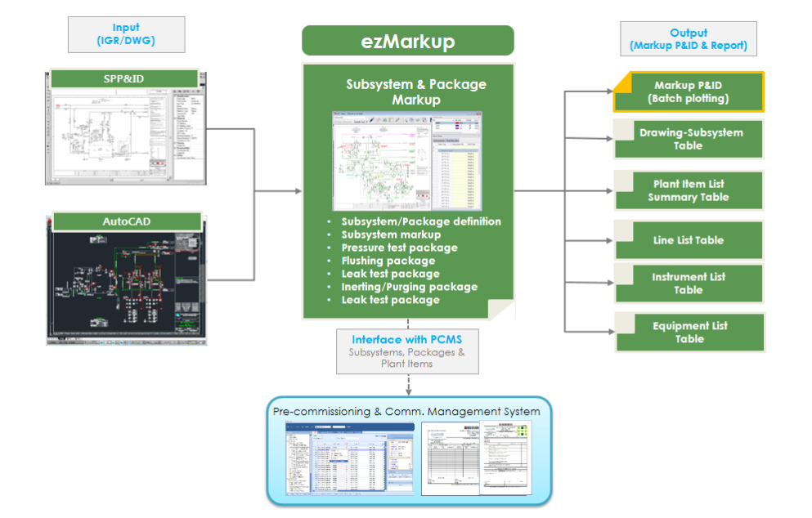Open the Equipment List Table box
This screenshot has height=518, width=812.
689,332
